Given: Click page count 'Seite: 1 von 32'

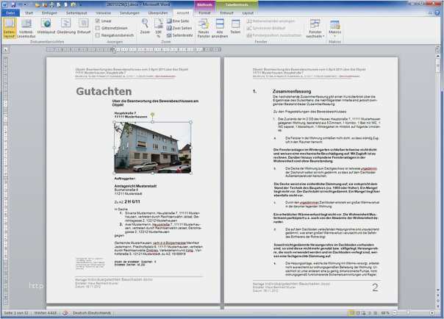Looking at the screenshot, I should pyautogui.click(x=16, y=313).
